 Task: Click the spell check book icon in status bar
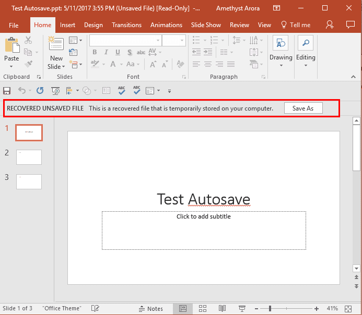click(x=95, y=308)
